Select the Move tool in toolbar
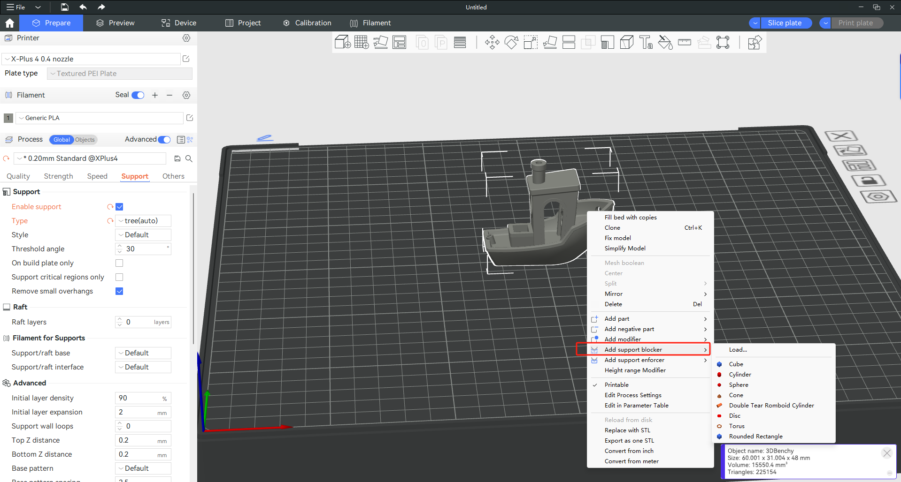 click(x=492, y=43)
